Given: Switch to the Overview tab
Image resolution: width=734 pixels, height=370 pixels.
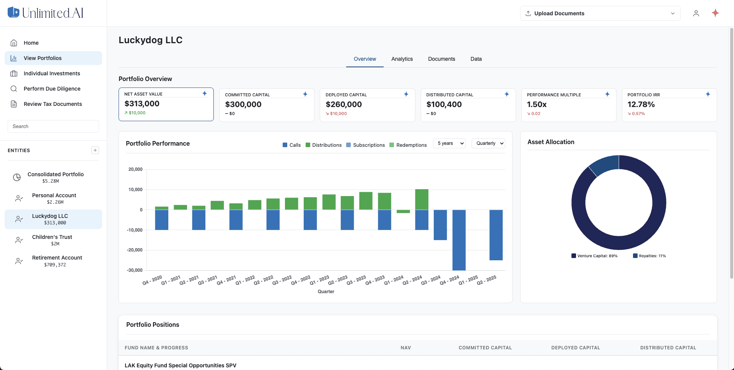Looking at the screenshot, I should 365,59.
